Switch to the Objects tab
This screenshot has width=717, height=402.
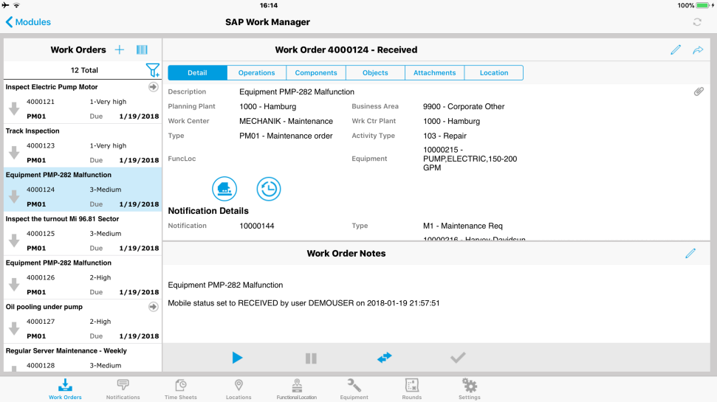[375, 72]
